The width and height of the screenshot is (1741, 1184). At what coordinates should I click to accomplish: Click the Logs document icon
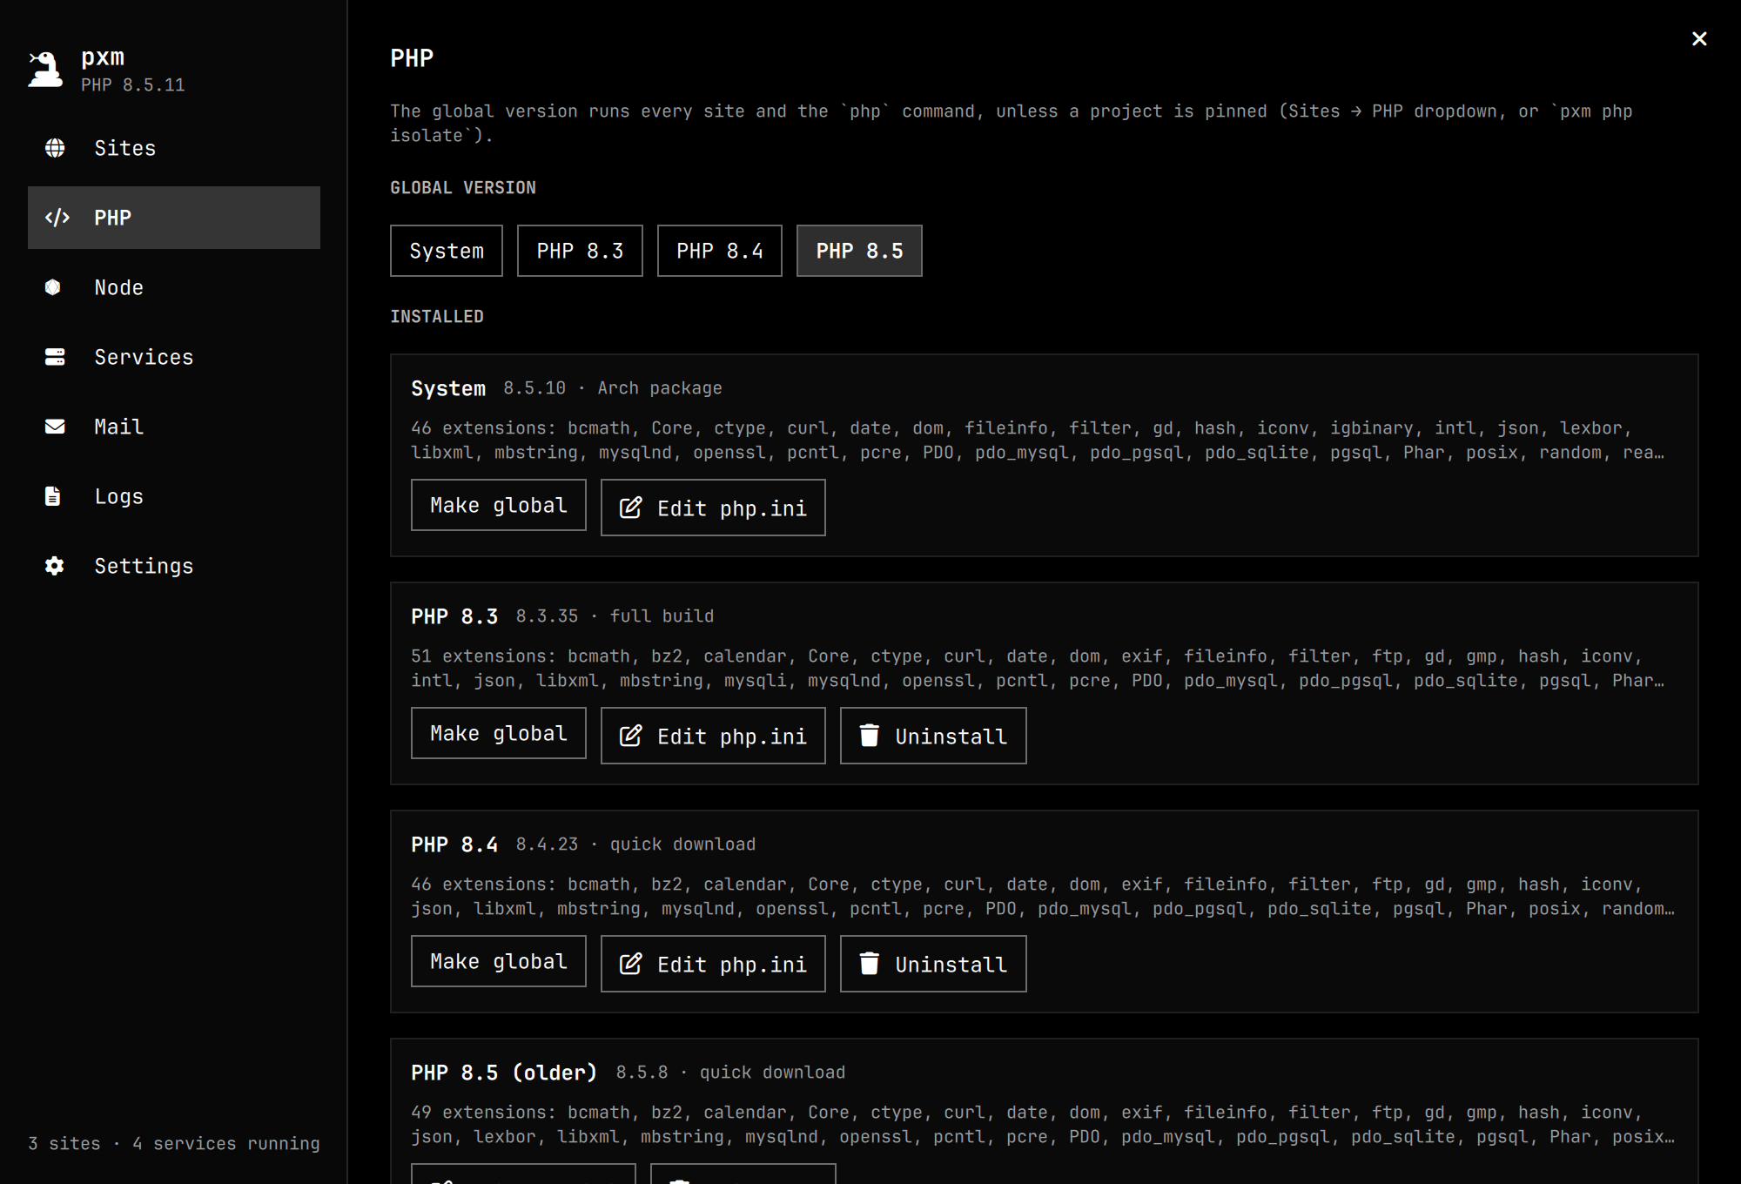click(53, 496)
